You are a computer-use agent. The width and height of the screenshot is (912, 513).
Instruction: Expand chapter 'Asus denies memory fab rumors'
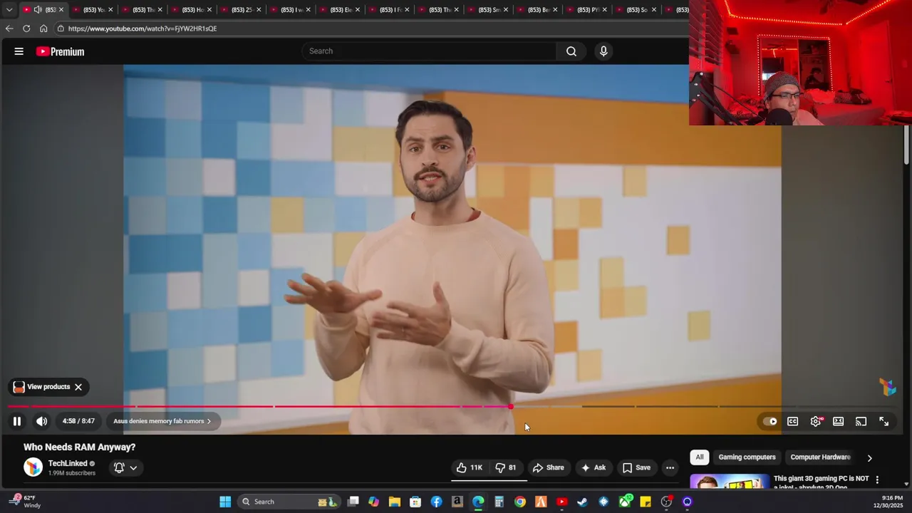click(162, 421)
